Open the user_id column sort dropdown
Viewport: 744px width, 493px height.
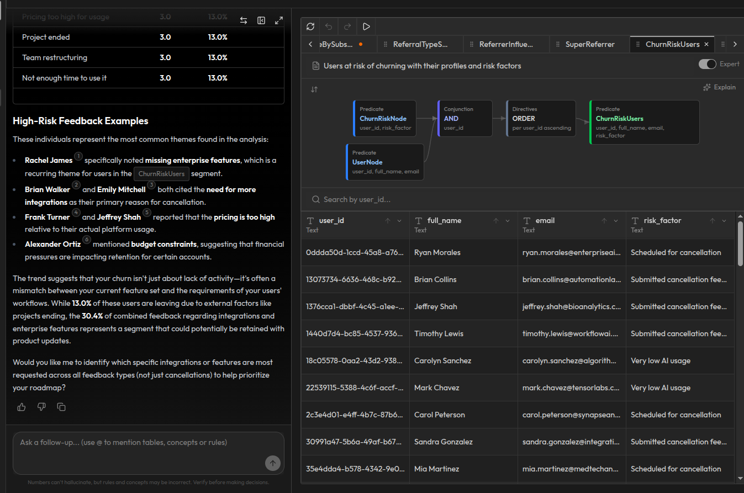tap(399, 220)
